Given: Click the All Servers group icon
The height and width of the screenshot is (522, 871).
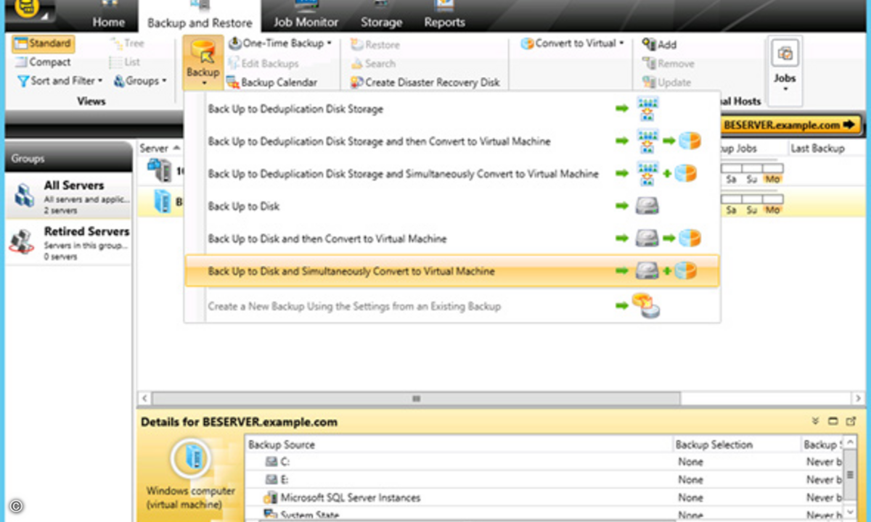Looking at the screenshot, I should tap(24, 196).
